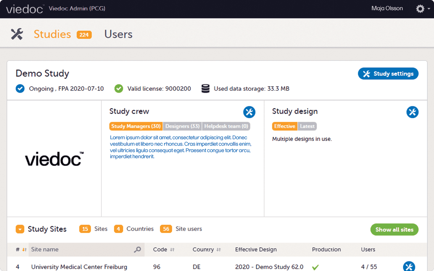Select the Helpdesk team (0) crew filter

[x=226, y=126]
